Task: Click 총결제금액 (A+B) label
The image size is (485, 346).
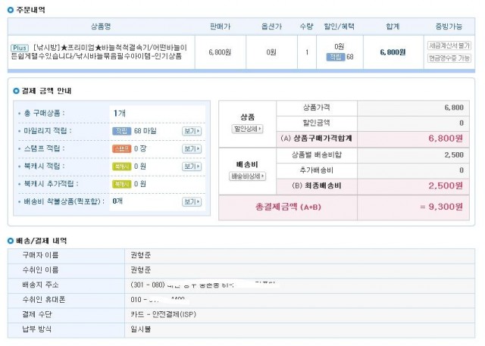Action: tap(288, 207)
